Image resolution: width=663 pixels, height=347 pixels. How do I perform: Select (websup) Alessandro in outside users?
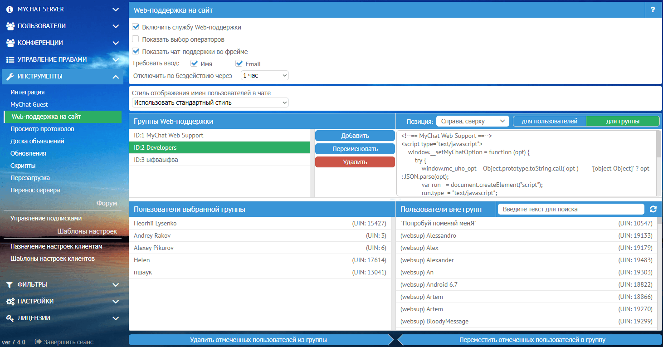click(526, 236)
